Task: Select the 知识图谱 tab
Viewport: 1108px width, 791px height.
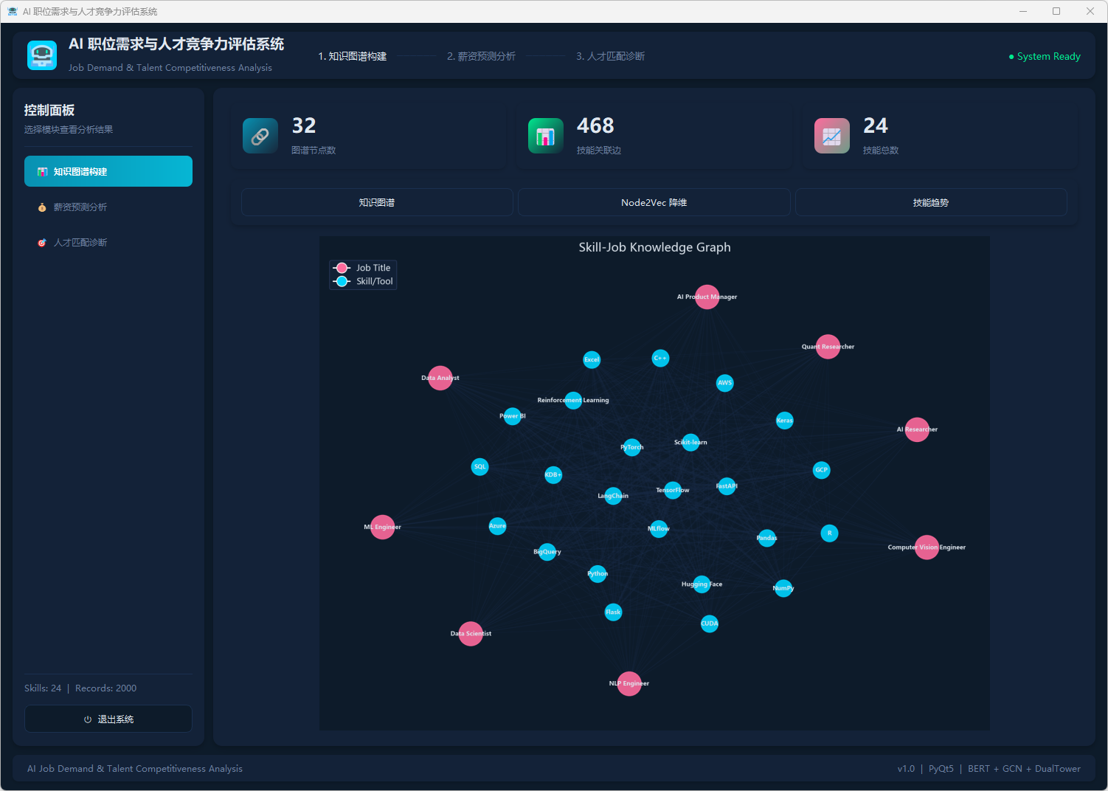Action: coord(377,202)
